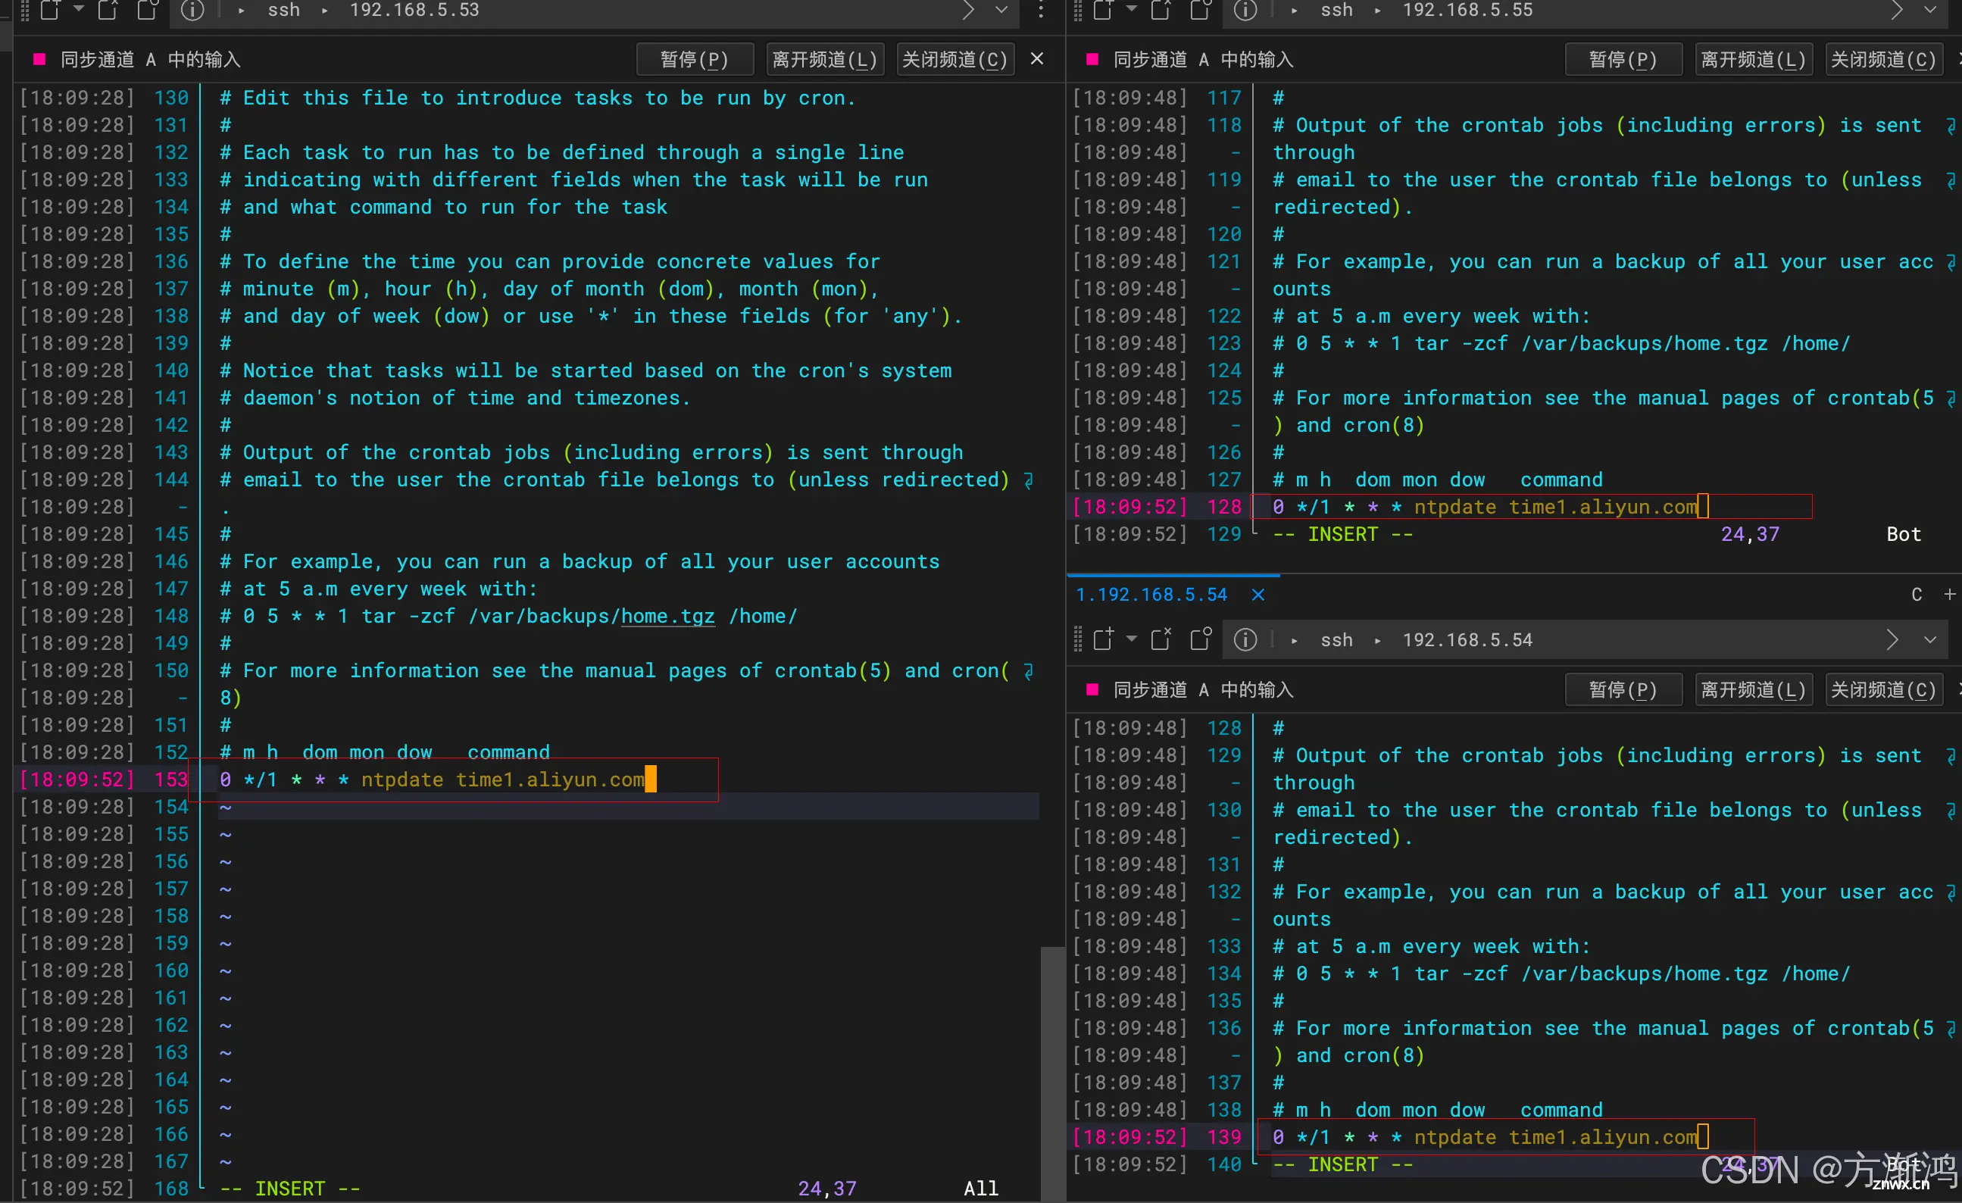Viewport: 1962px width, 1203px height.
Task: Click 192.168.5.54 host in address bar
Action: [1467, 640]
